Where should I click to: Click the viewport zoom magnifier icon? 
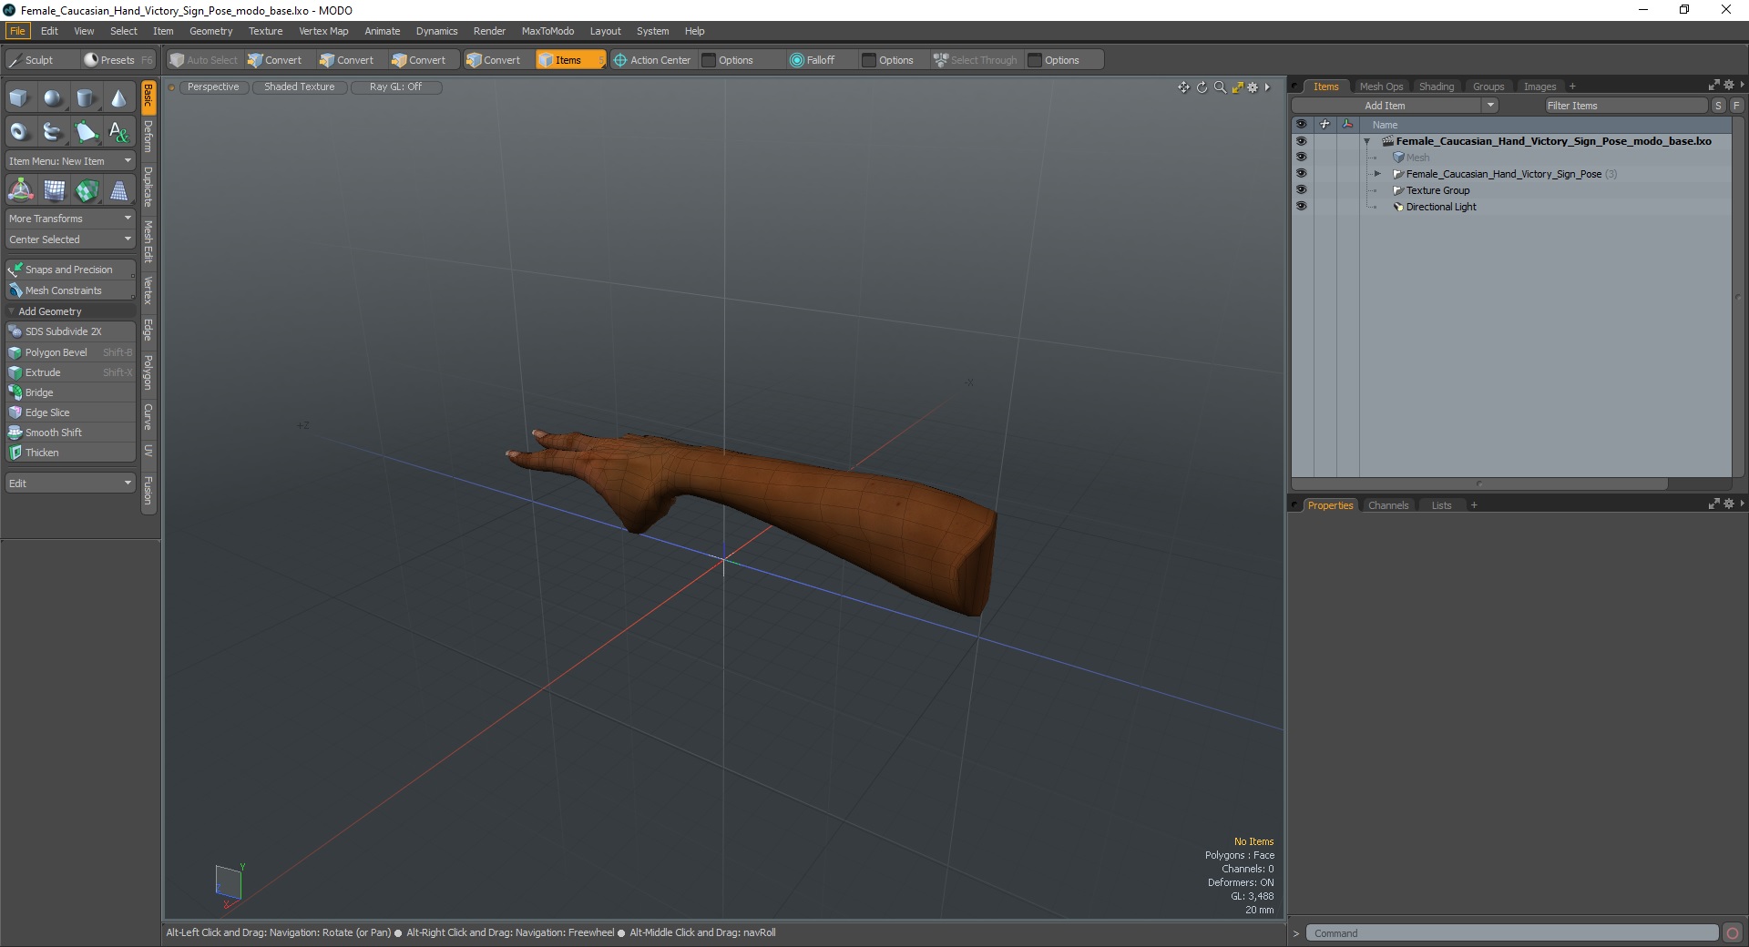(x=1220, y=87)
